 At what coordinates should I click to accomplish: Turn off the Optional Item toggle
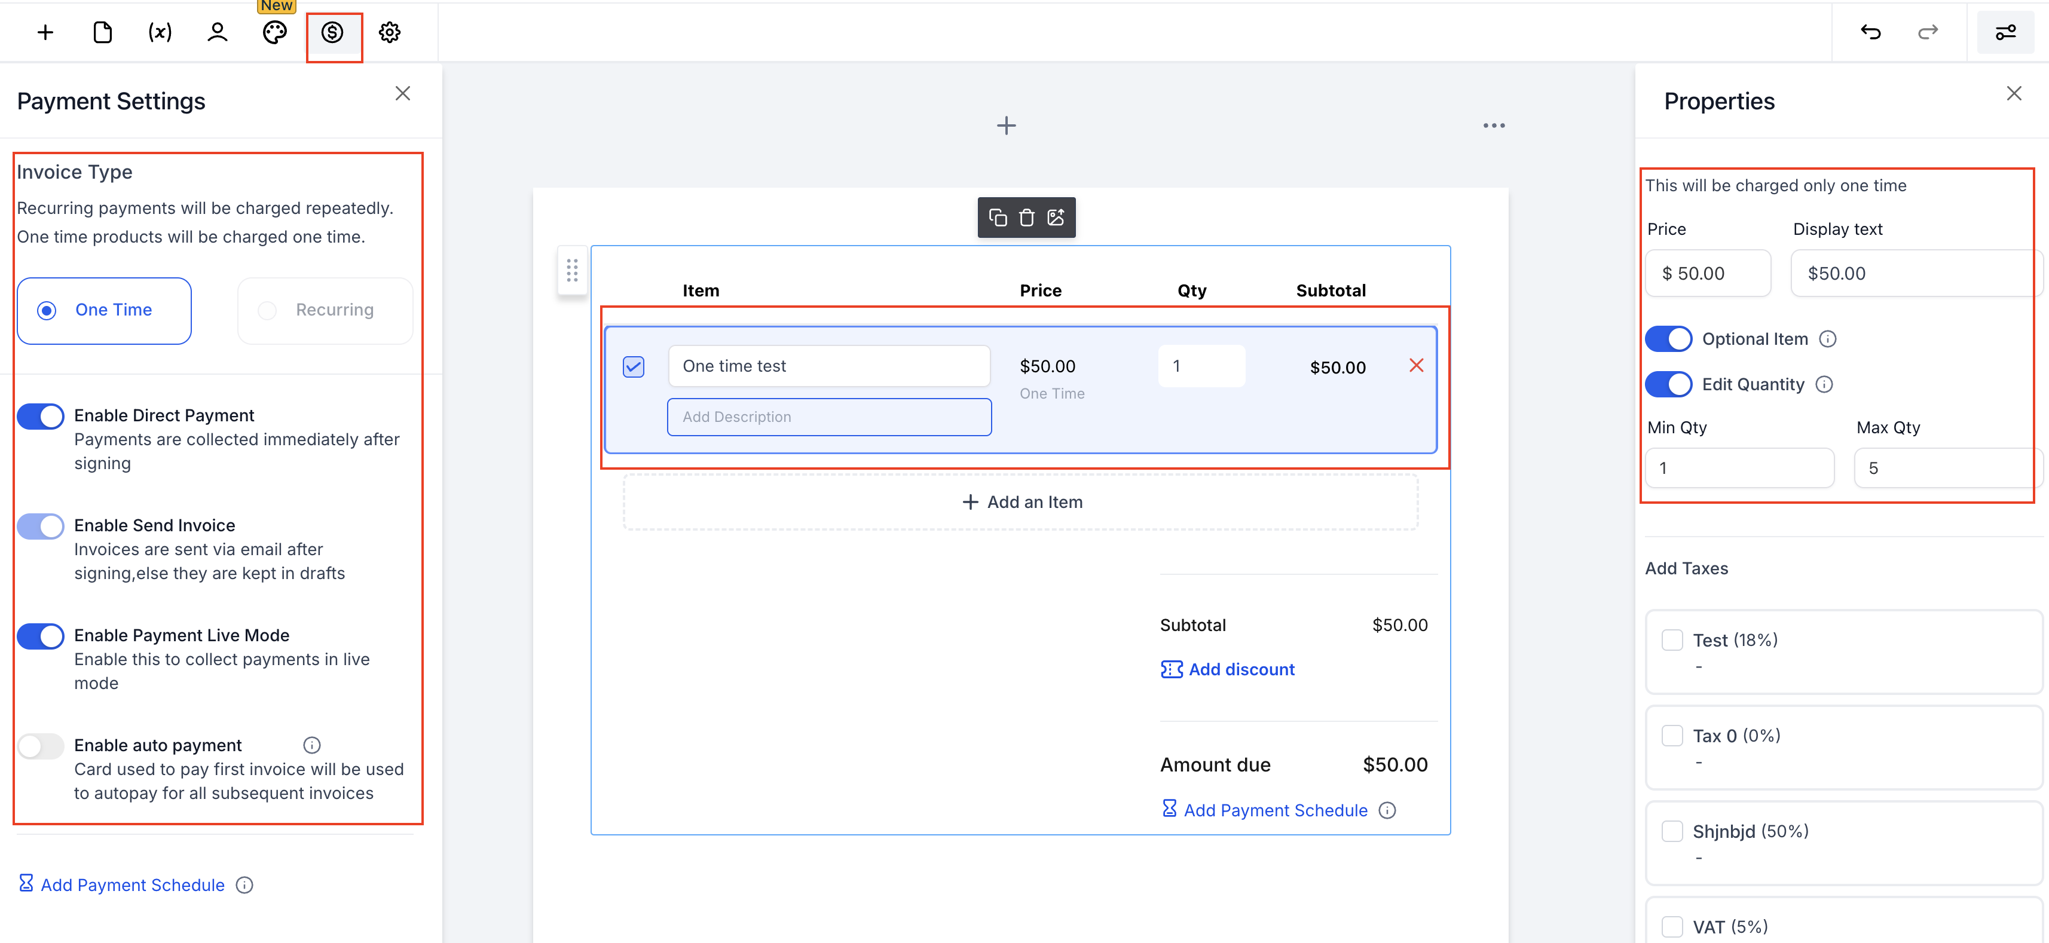click(x=1668, y=339)
